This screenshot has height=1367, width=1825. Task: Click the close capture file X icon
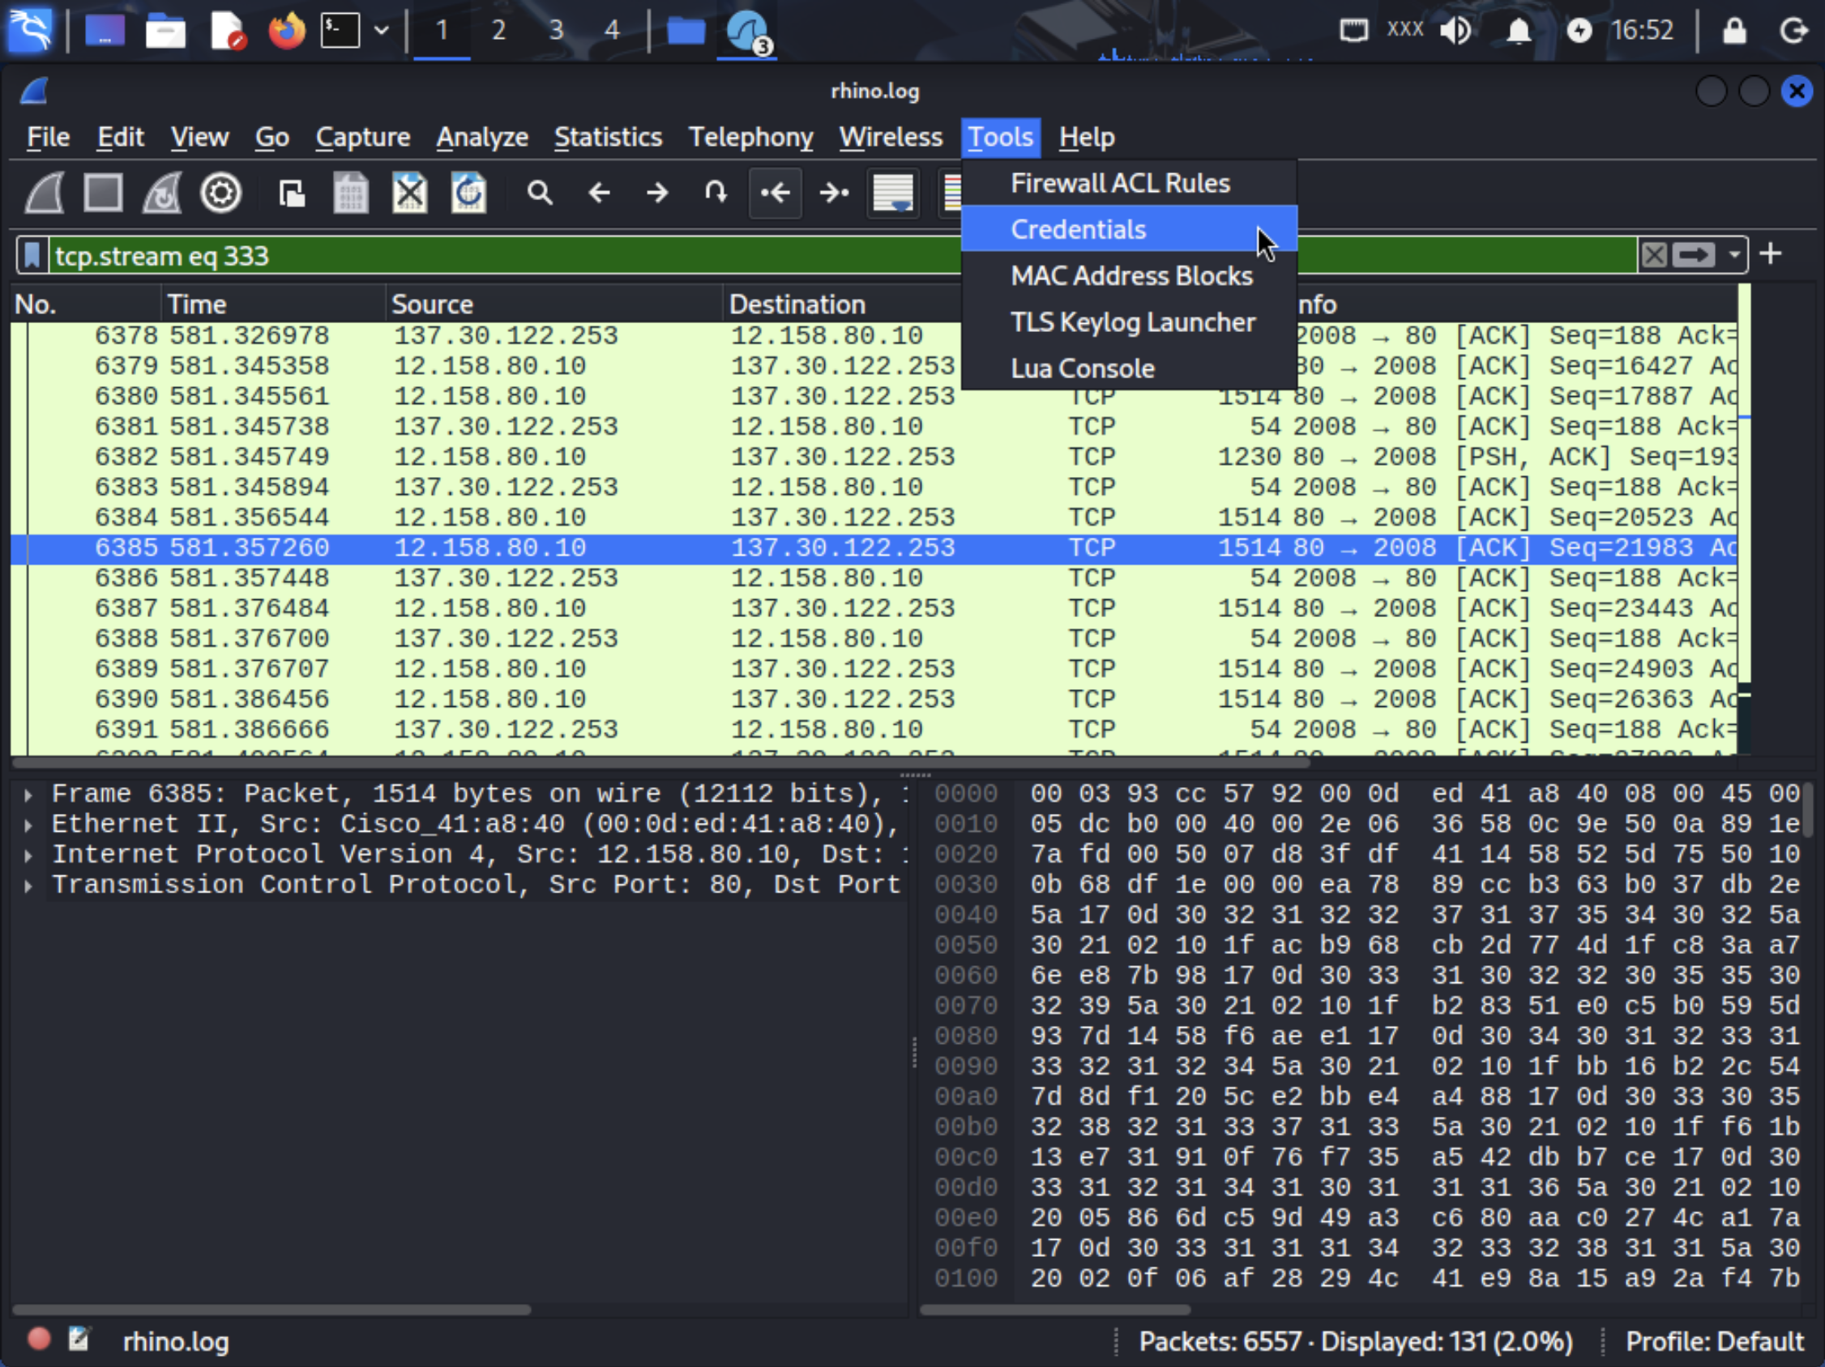tap(409, 194)
